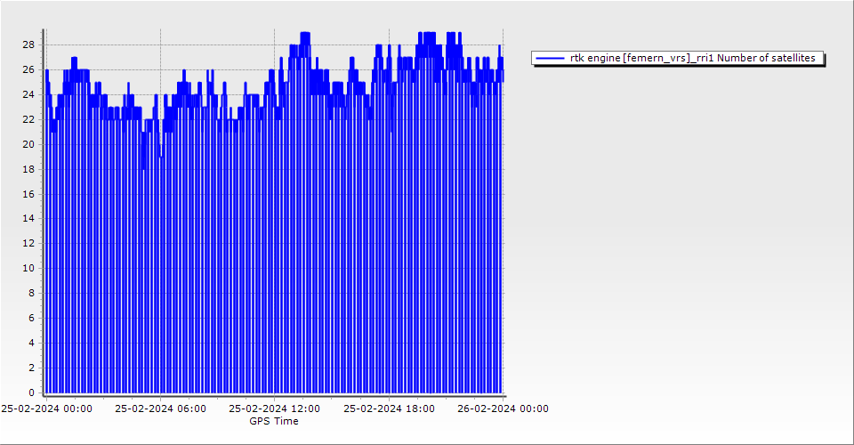Click the '26-02-2024 00:00' x-axis label

click(503, 409)
